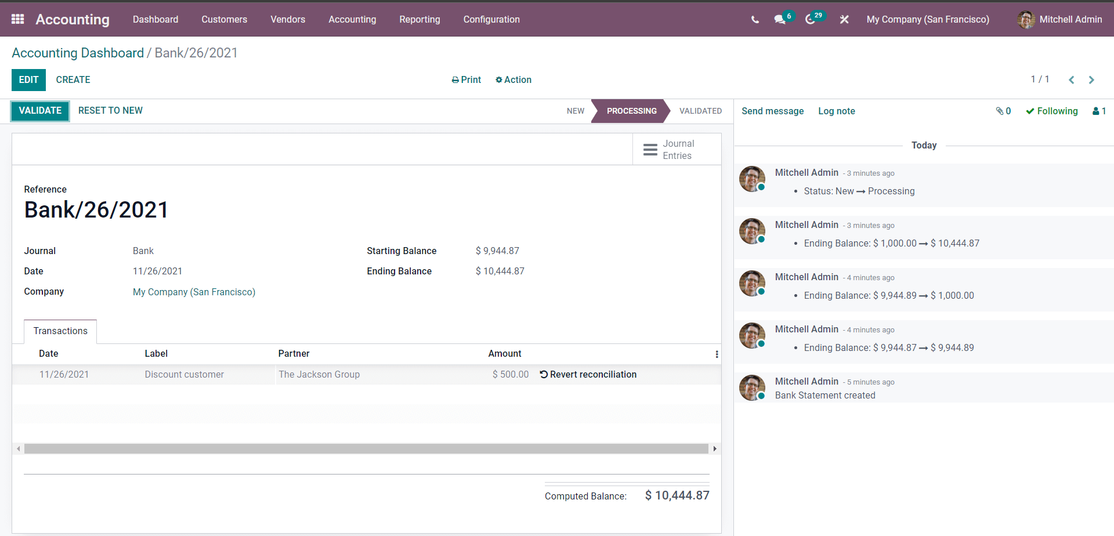Sort by Partner column header
Image resolution: width=1114 pixels, height=536 pixels.
(294, 354)
